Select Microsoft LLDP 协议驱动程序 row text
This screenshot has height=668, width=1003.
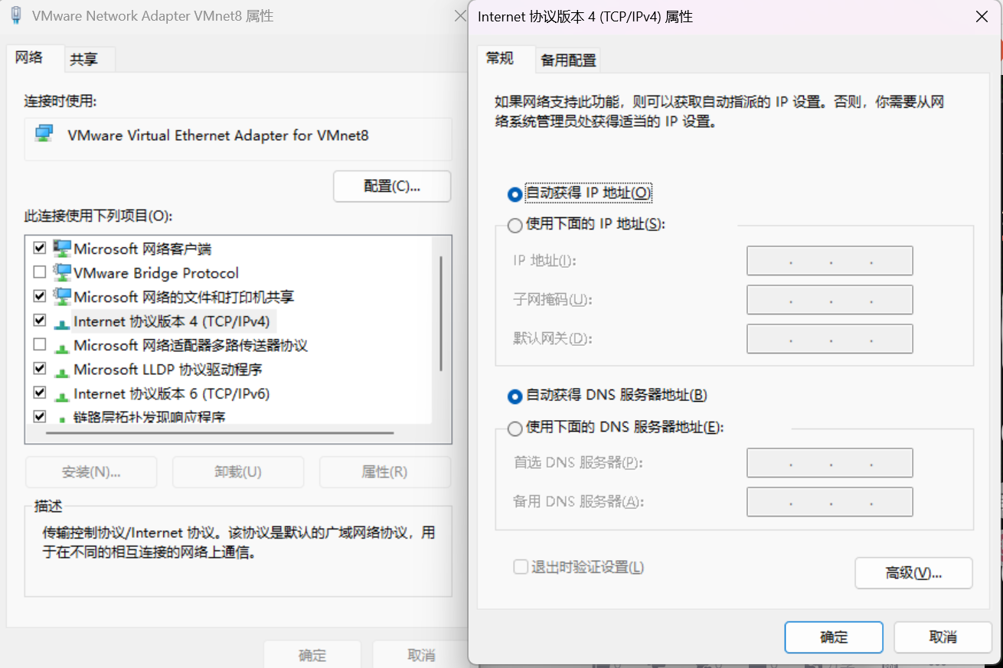pyautogui.click(x=168, y=370)
